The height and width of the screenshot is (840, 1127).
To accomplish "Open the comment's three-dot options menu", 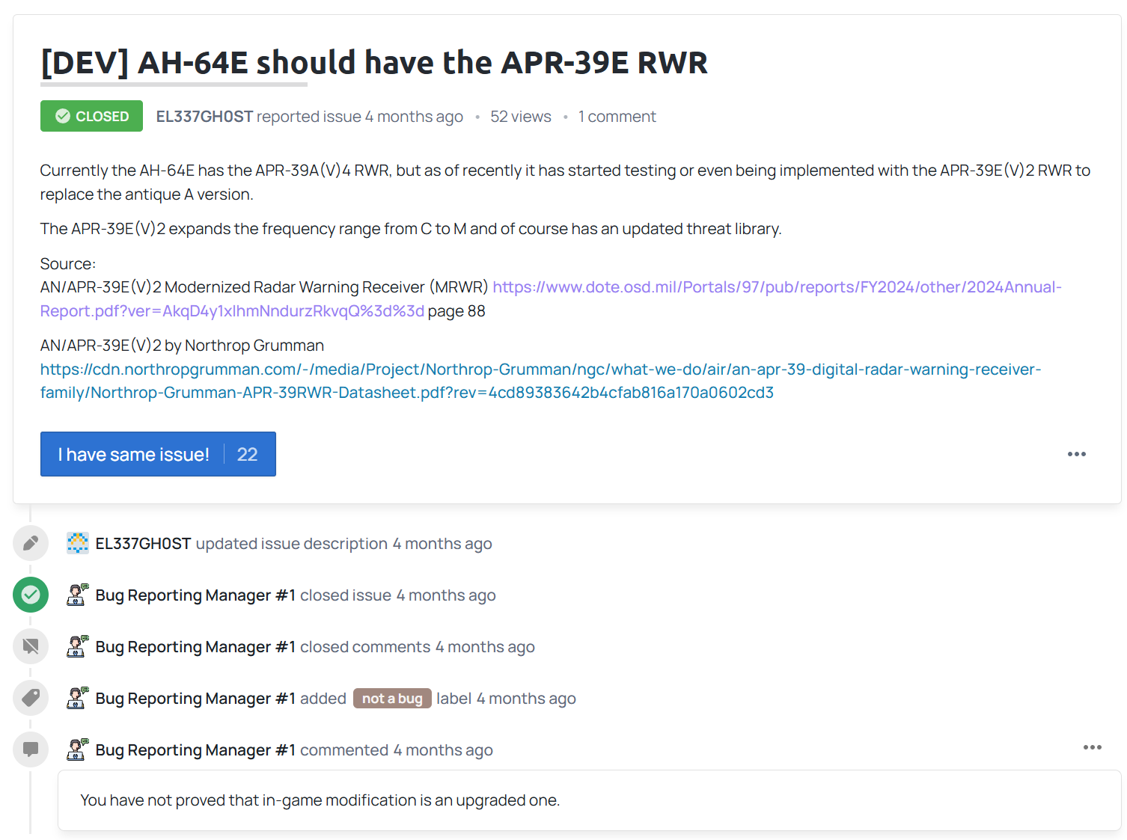I will tap(1092, 747).
